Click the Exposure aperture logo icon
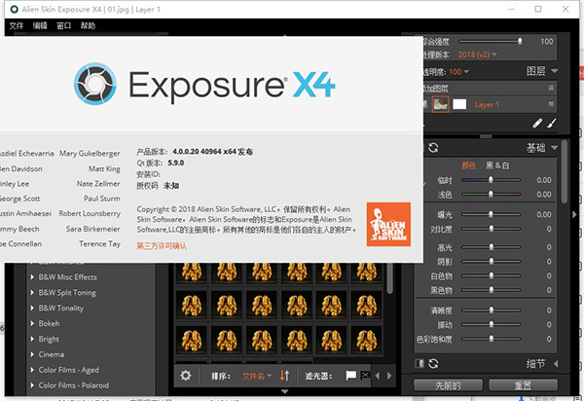This screenshot has height=401, width=584. coord(95,84)
